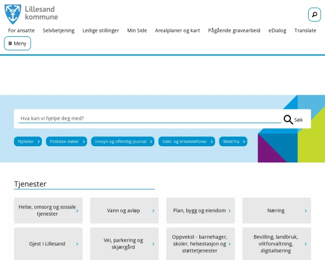
Task: Go to Politiske møter
Action: 67,141
